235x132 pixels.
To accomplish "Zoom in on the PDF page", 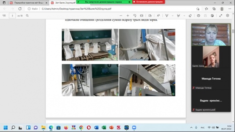I will (x=128, y=15).
